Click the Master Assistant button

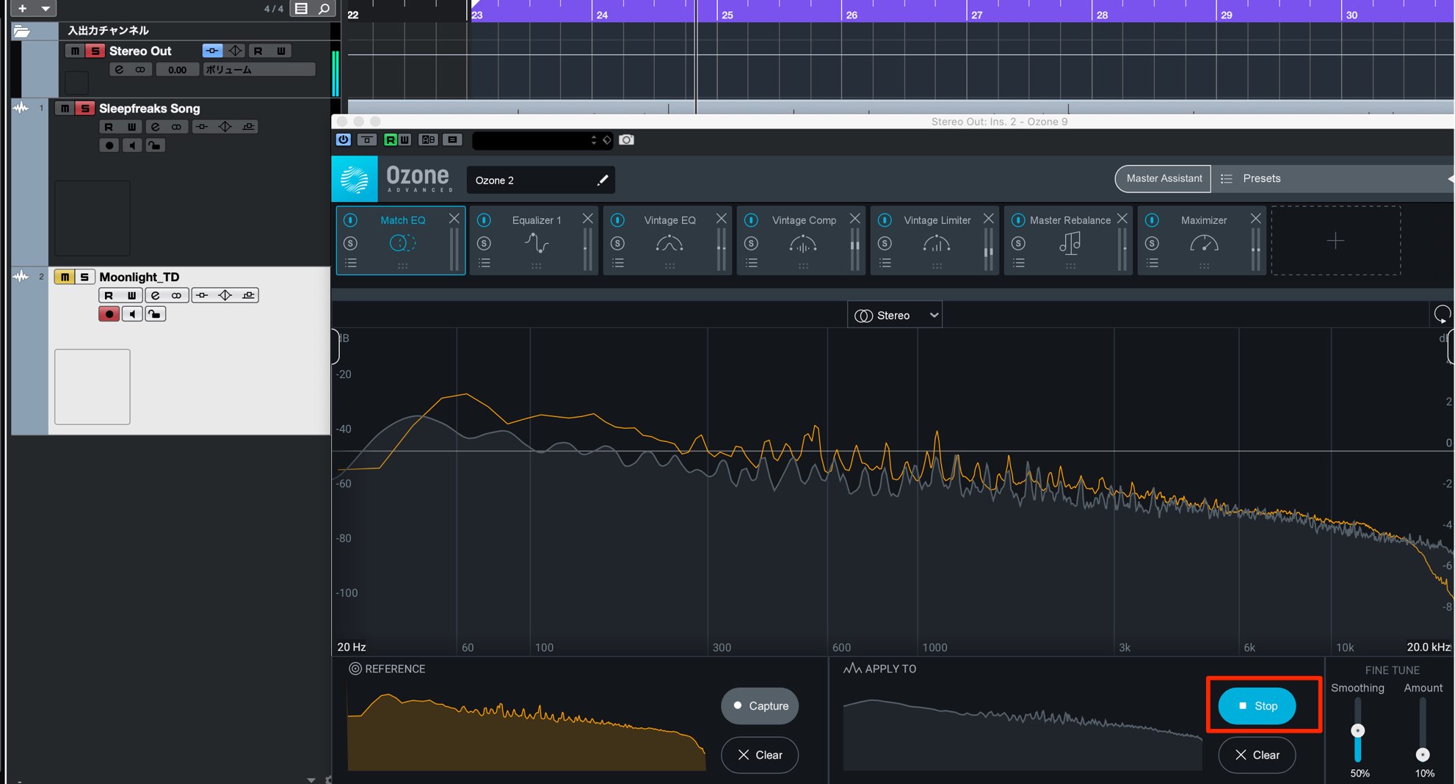pyautogui.click(x=1164, y=178)
